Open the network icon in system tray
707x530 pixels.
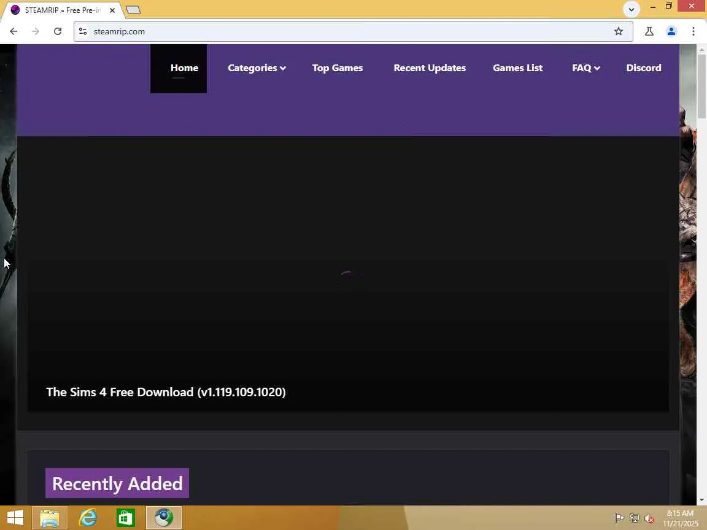[x=635, y=518]
